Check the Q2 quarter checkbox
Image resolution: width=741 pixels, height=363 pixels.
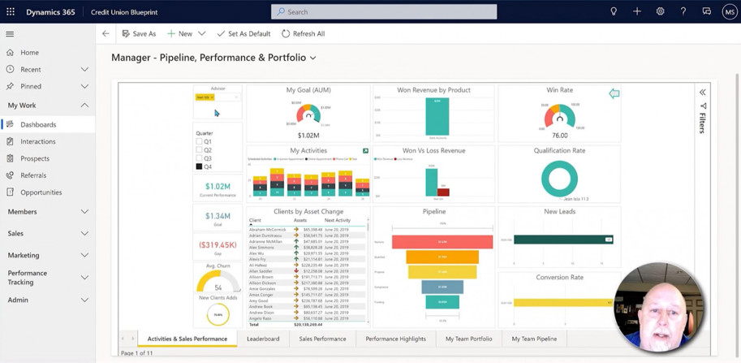[199, 150]
